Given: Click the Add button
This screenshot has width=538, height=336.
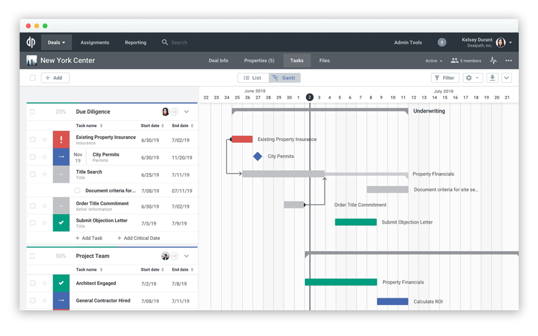Looking at the screenshot, I should coord(55,78).
